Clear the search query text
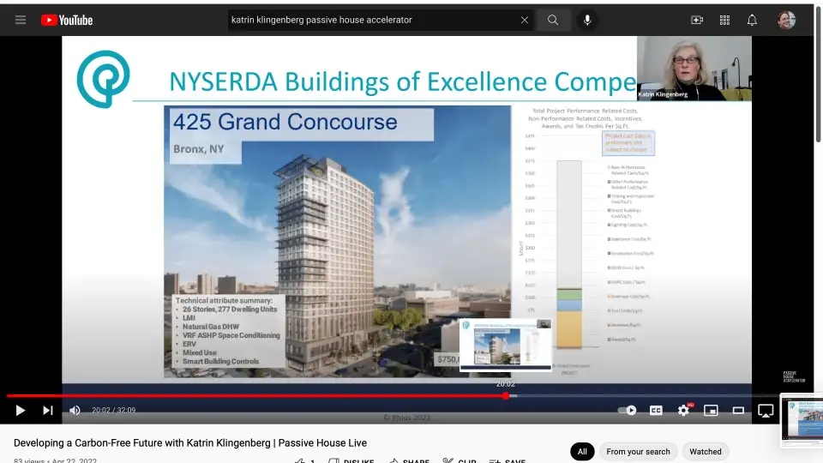823x463 pixels. 524,20
